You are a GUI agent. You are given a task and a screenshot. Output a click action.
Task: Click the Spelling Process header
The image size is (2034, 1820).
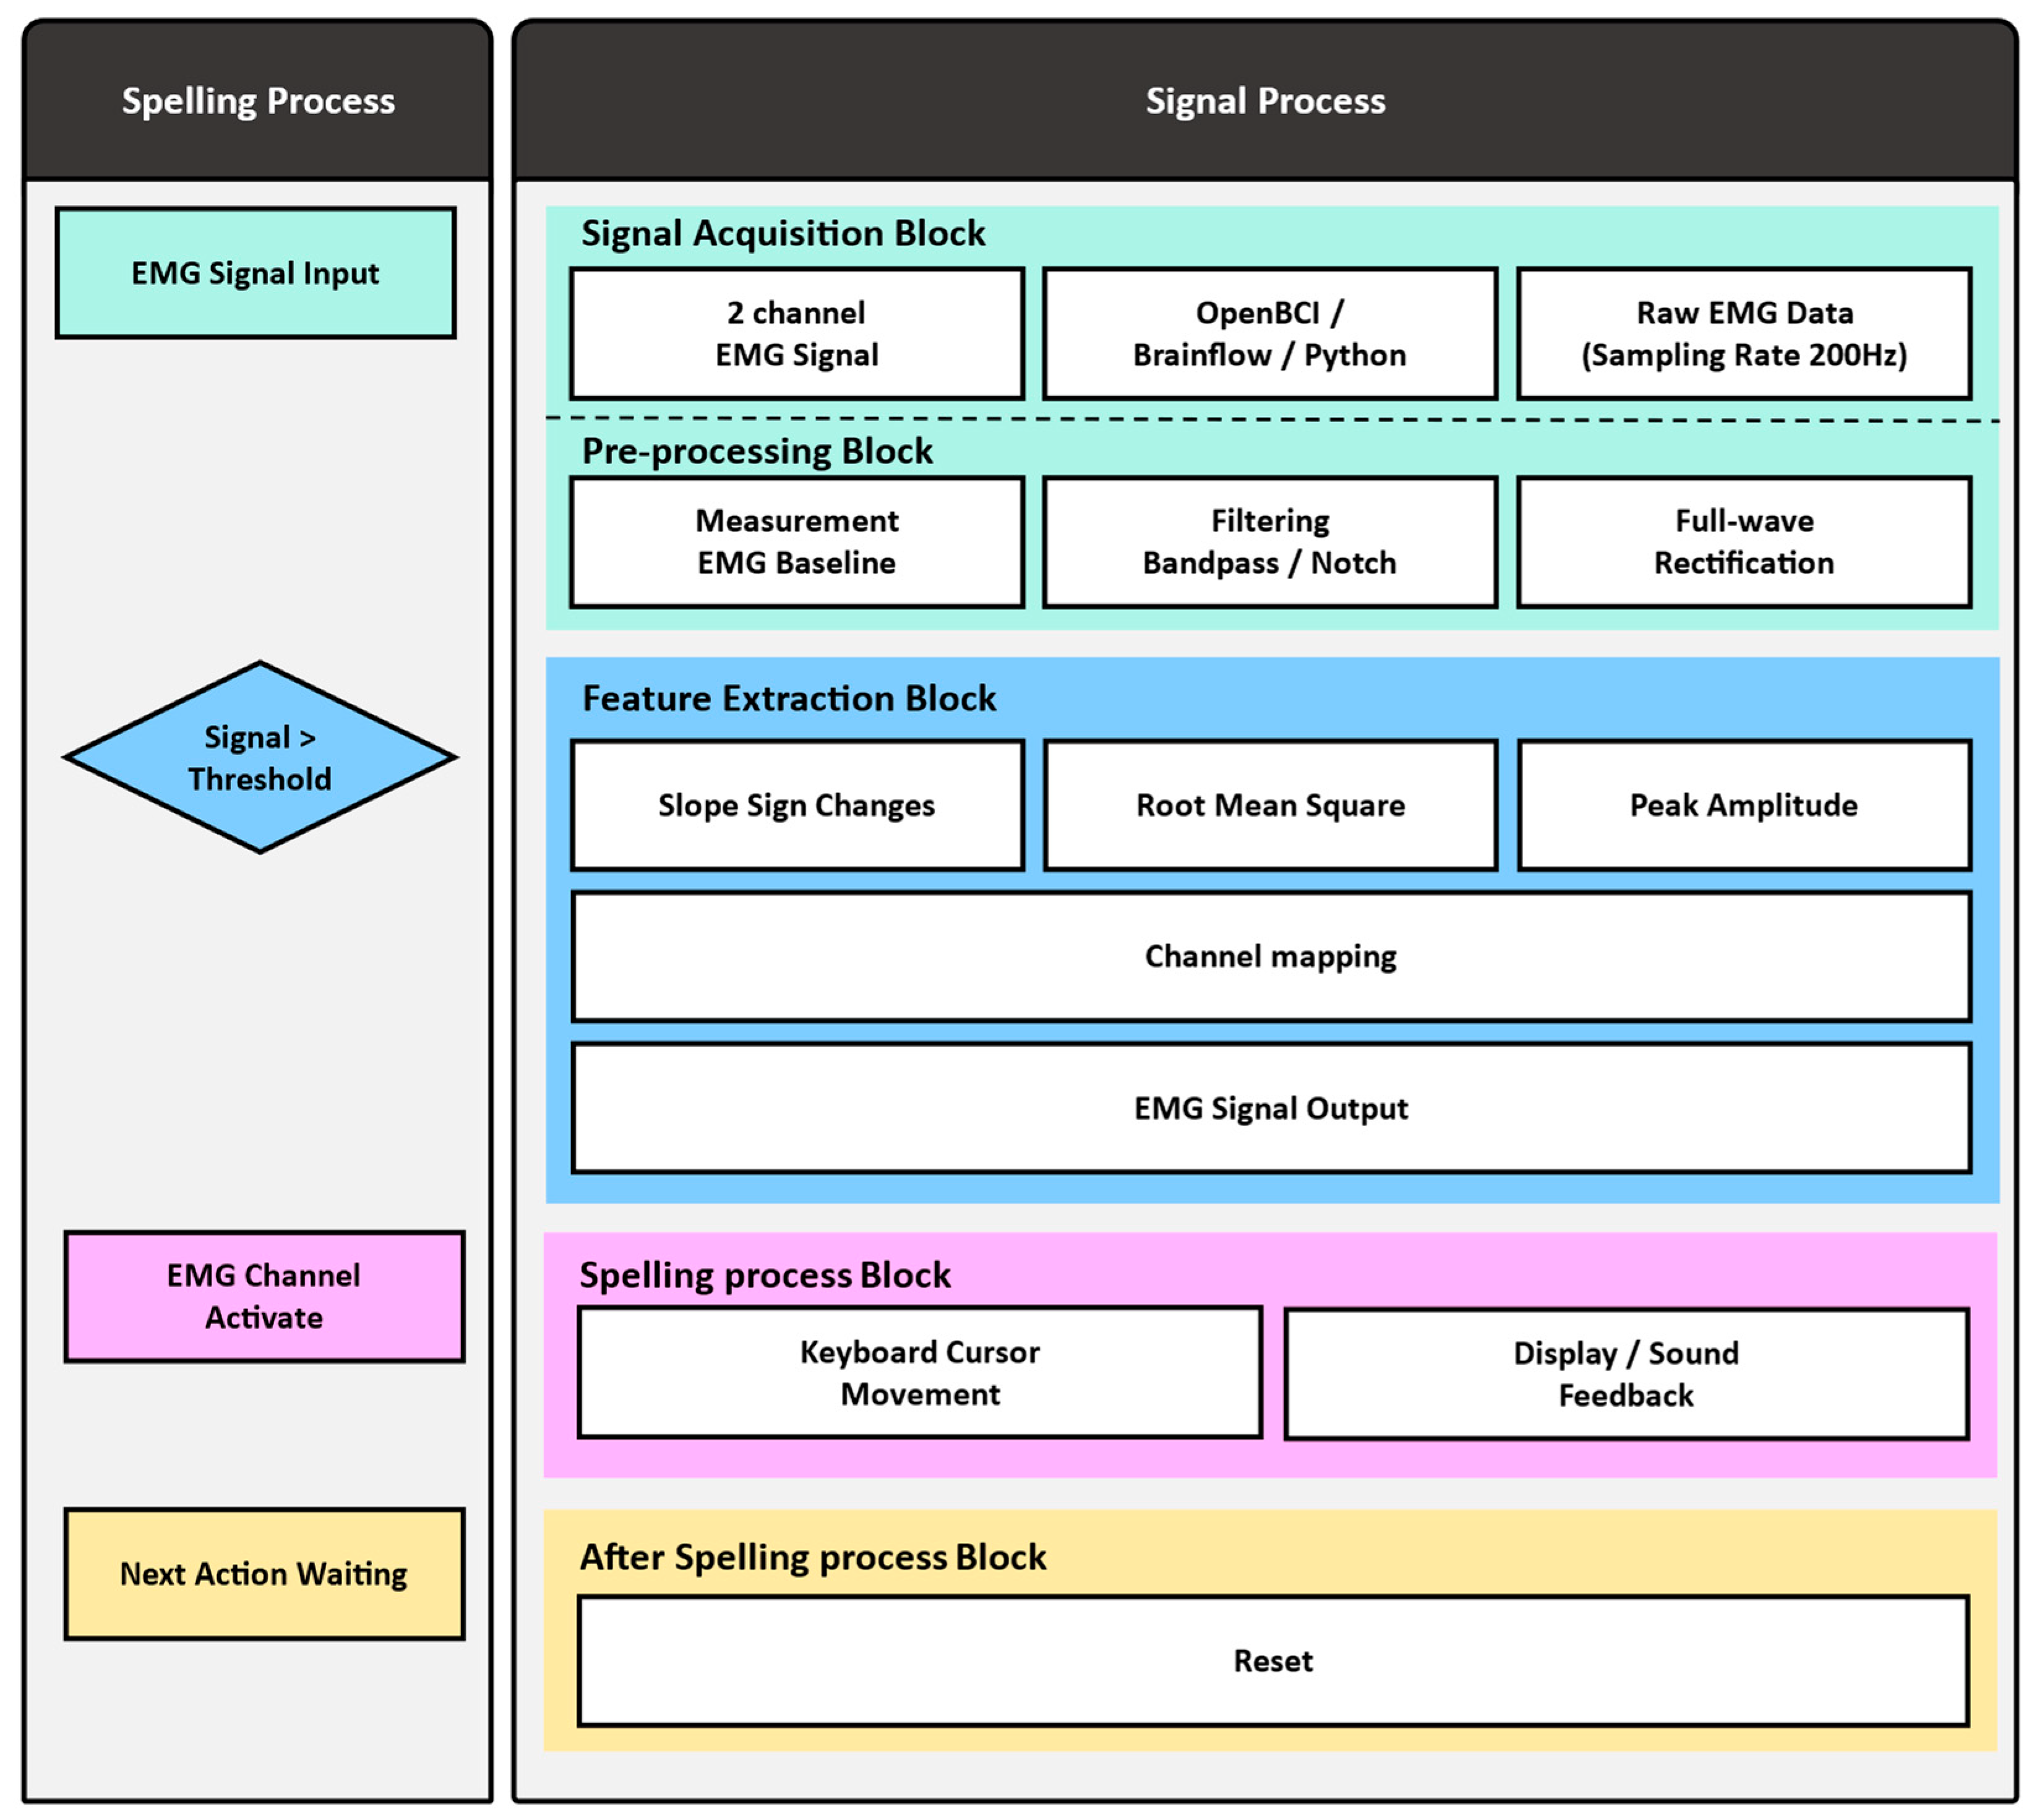pos(258,100)
